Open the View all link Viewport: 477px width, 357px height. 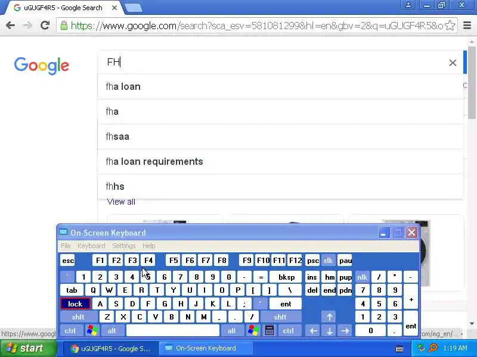[121, 202]
